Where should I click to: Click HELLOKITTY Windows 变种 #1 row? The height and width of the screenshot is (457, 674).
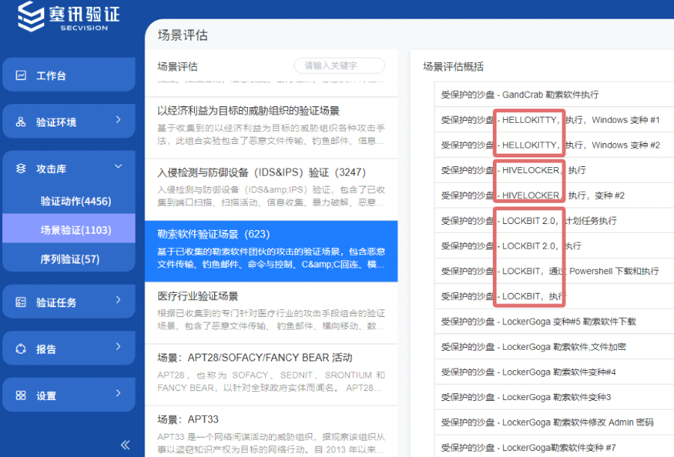click(x=554, y=120)
